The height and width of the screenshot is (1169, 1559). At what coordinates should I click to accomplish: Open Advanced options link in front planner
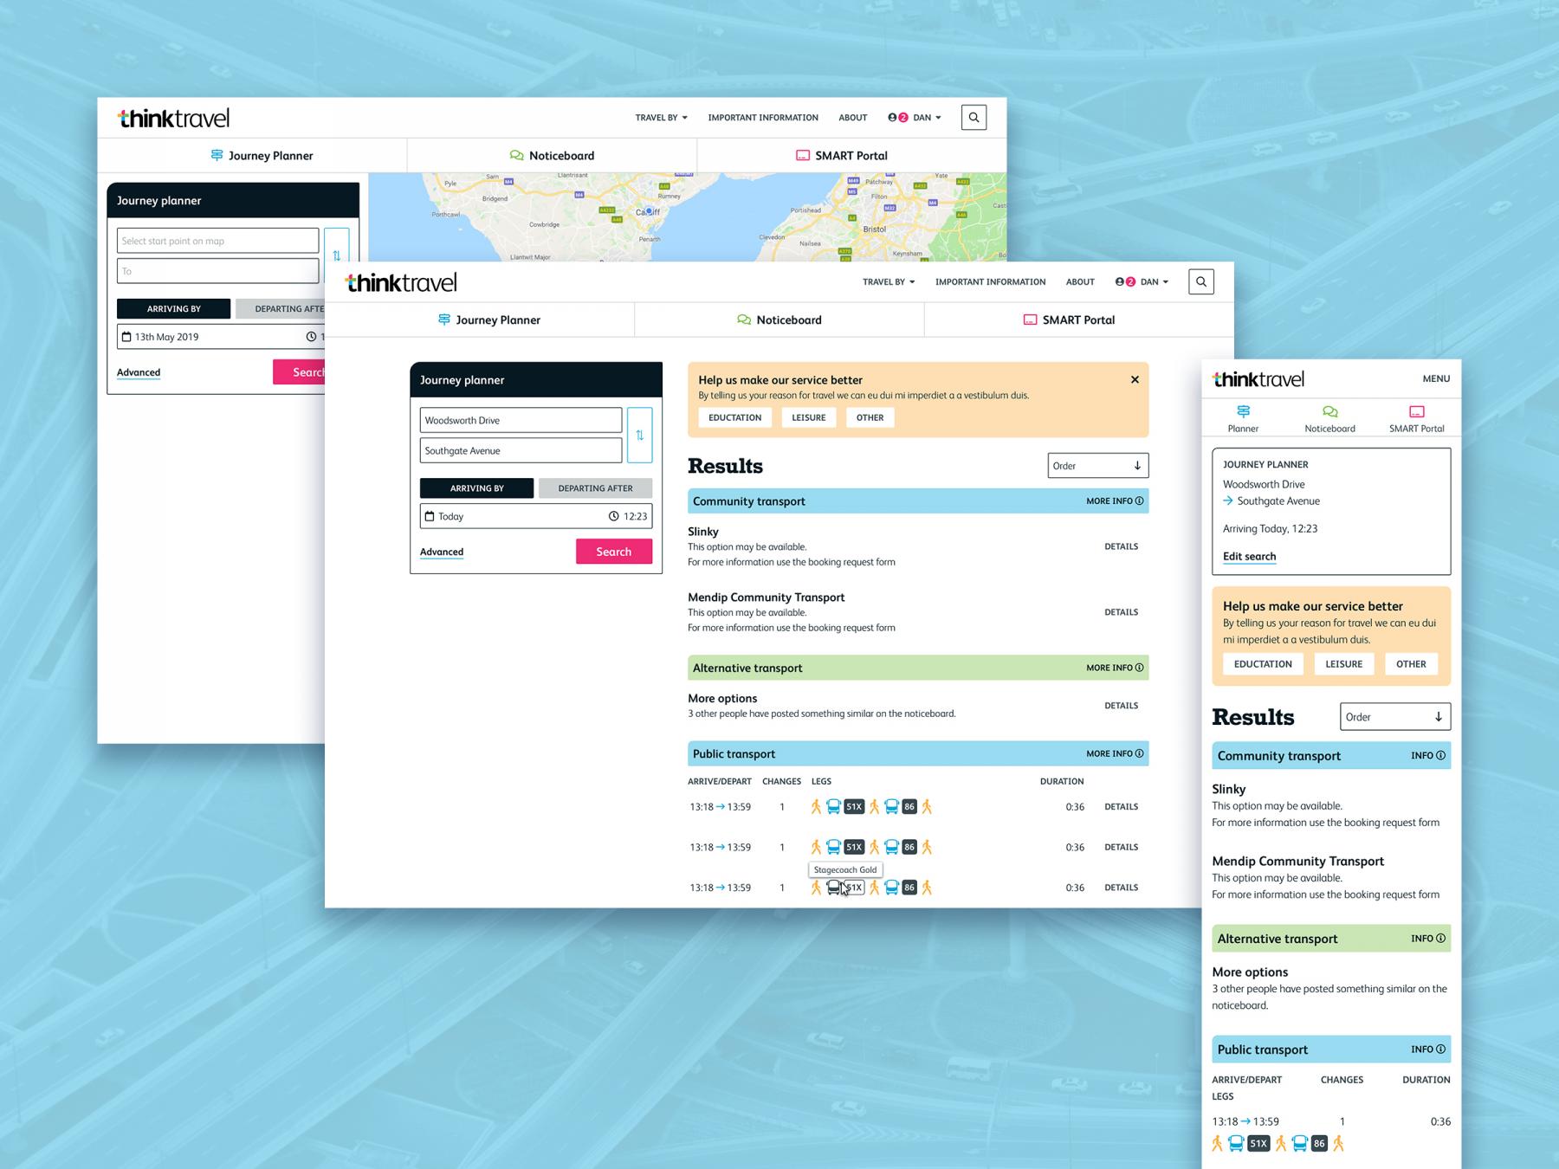(x=442, y=552)
